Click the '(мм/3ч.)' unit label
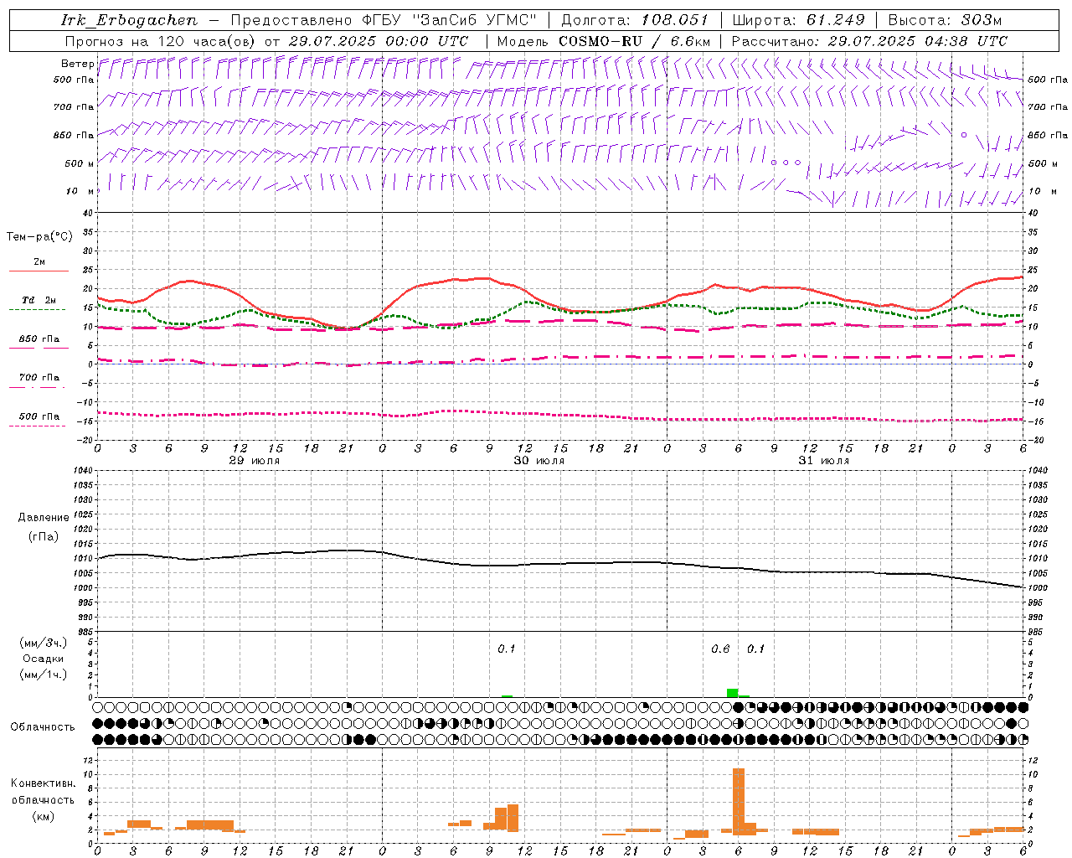Screen dimensions: 1072x858 [x=43, y=643]
